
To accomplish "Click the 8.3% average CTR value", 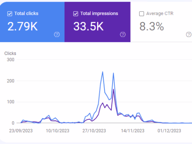I will pyautogui.click(x=152, y=26).
